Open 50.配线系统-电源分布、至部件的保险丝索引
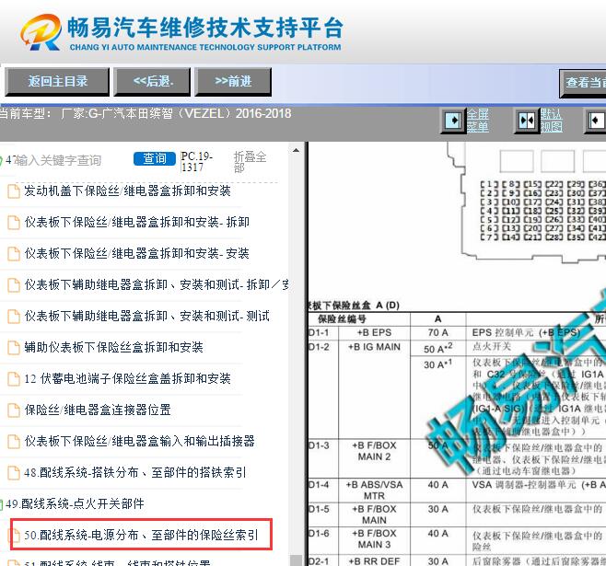This screenshot has width=606, height=566. tap(141, 535)
